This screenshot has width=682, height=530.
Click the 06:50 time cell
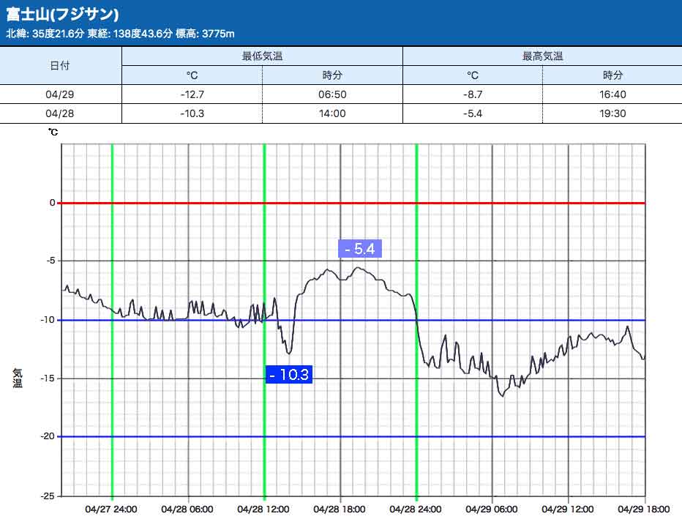[x=332, y=94]
